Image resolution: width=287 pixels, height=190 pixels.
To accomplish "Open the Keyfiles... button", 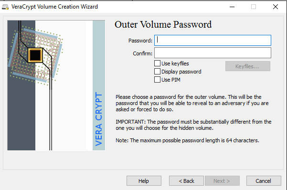I will pyautogui.click(x=248, y=66).
